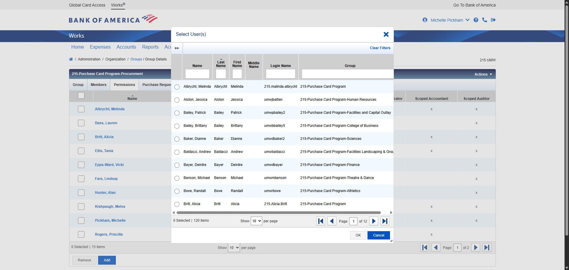This screenshot has width=569, height=270.
Task: Open the Actions dropdown menu
Action: tap(483, 74)
